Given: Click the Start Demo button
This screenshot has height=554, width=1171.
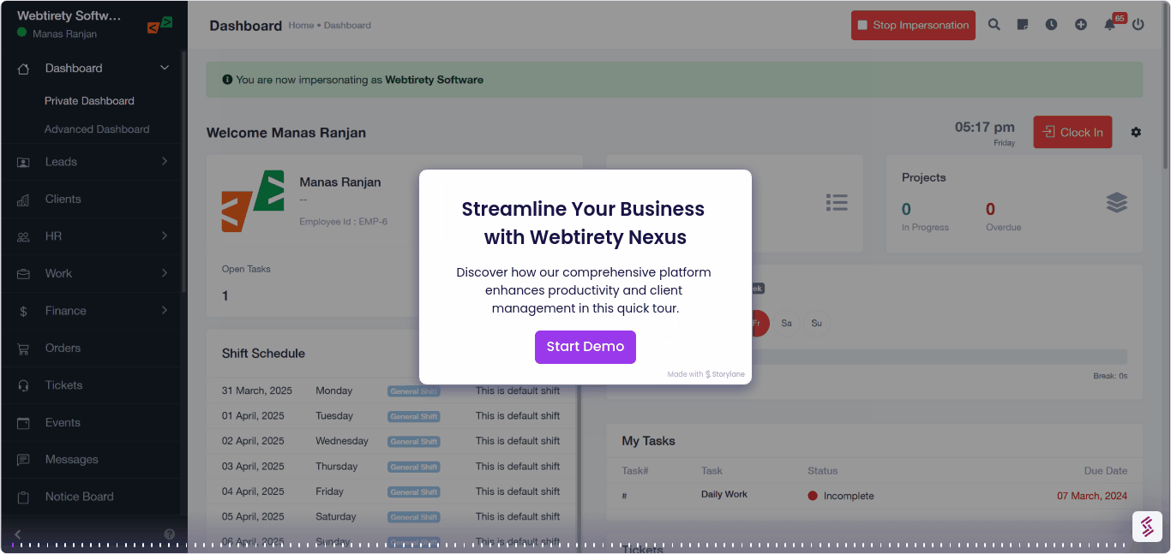Looking at the screenshot, I should coord(585,347).
